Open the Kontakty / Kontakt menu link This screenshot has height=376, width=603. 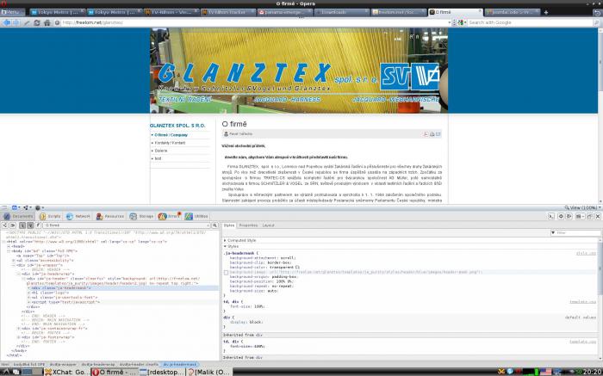pyautogui.click(x=170, y=143)
